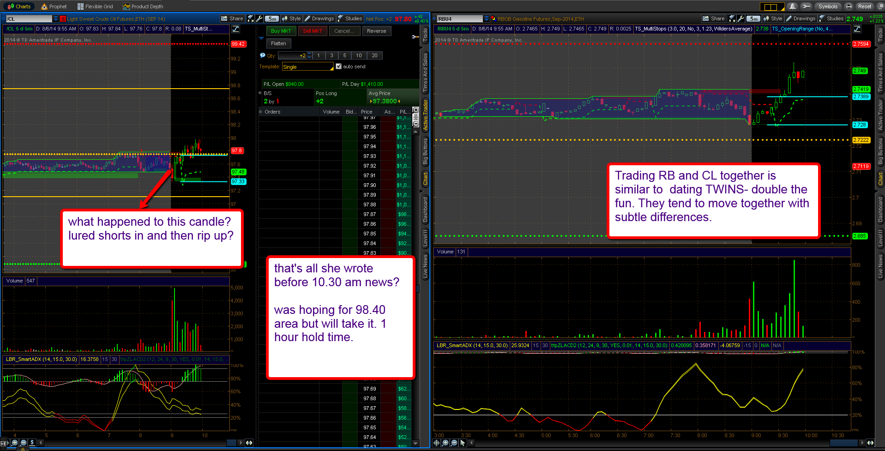Click the expand arrows icon on /CL chart toolbar
This screenshot has height=451, width=885.
(251, 18)
